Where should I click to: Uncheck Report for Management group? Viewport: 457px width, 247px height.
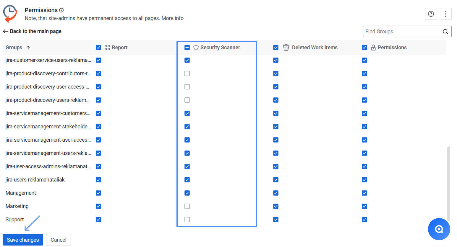point(98,193)
